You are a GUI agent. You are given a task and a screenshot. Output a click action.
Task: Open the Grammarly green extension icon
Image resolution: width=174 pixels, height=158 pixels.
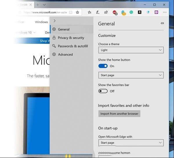[131, 12]
